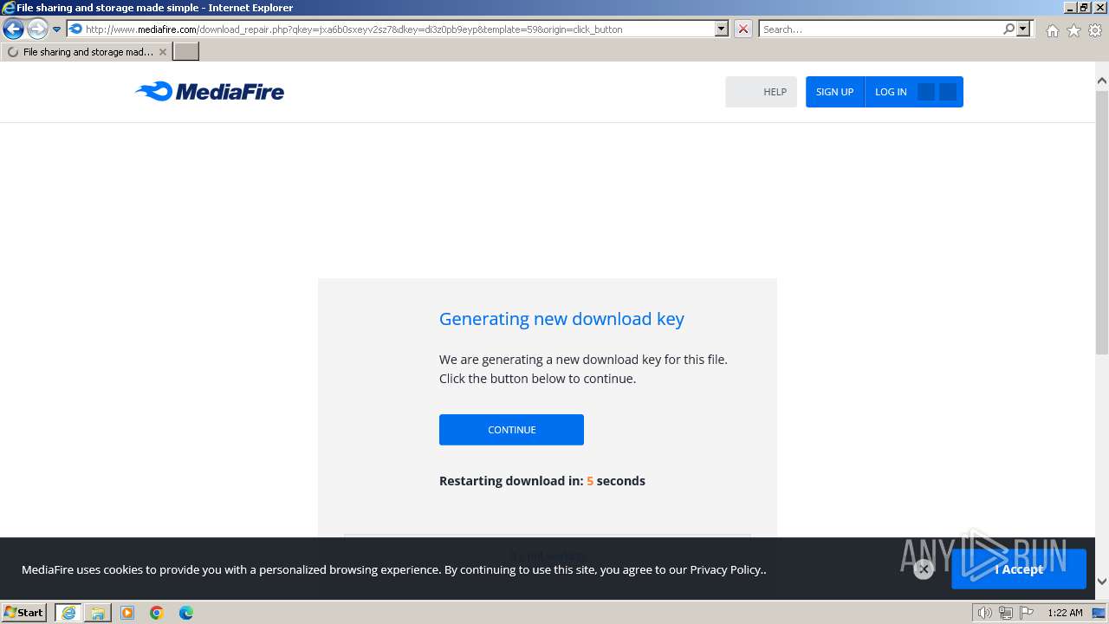Click the Action Center flag icon

tap(1026, 613)
